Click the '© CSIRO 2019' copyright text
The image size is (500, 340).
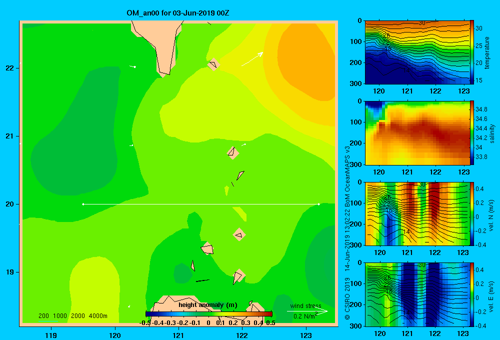point(347,298)
